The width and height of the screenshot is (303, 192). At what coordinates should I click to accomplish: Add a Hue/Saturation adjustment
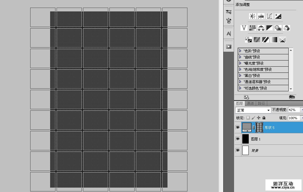pos(252,28)
